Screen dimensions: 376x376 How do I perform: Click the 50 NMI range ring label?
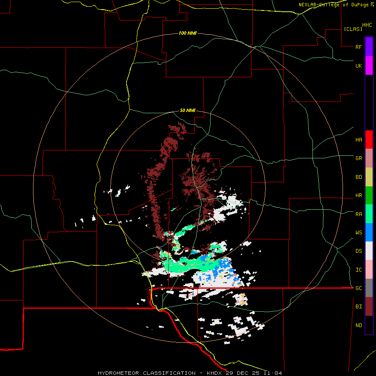coord(188,111)
